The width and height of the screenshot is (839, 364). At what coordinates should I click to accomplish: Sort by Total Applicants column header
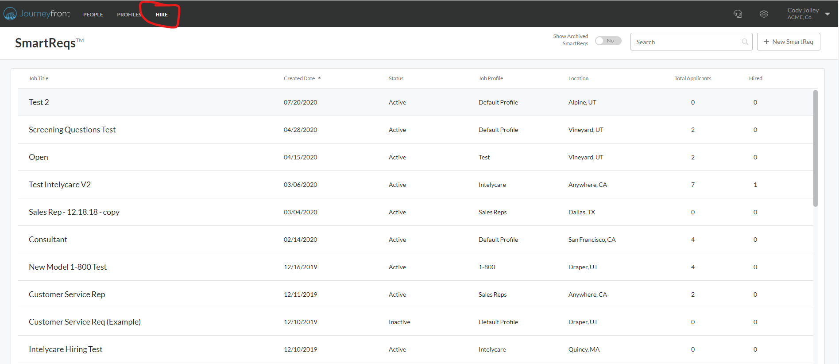693,78
